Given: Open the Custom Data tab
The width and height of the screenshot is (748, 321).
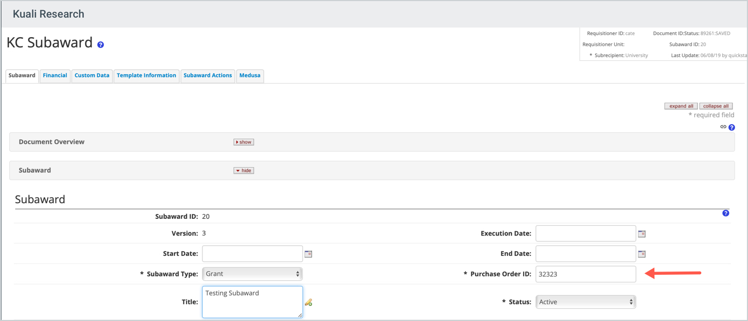Looking at the screenshot, I should pyautogui.click(x=92, y=76).
